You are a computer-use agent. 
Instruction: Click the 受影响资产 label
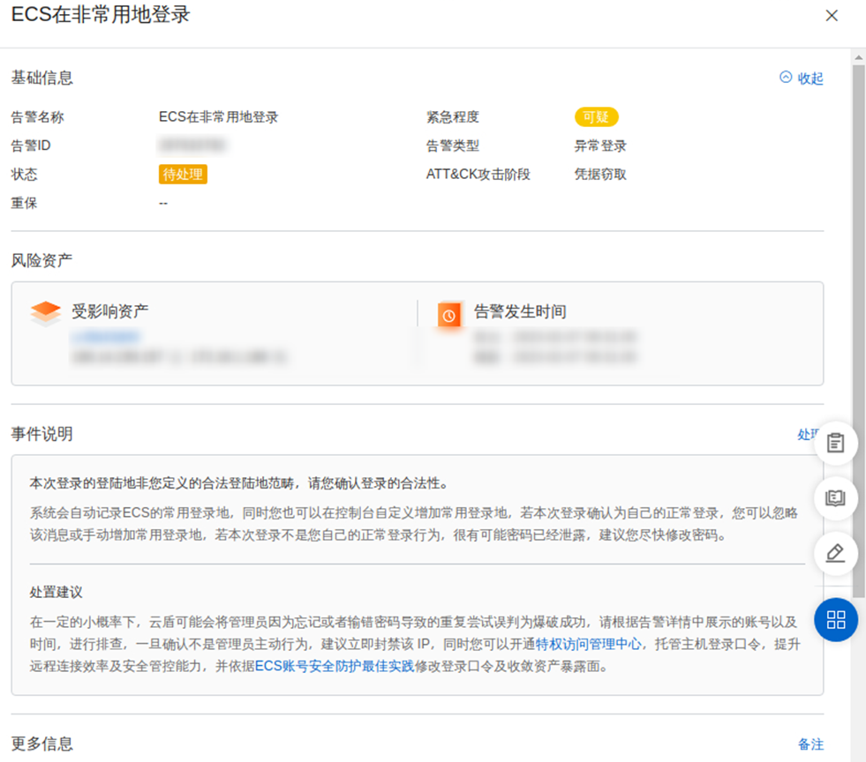[x=110, y=311]
